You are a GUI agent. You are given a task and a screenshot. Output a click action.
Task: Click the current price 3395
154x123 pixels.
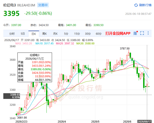pyautogui.click(x=11, y=13)
